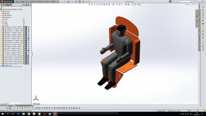Click the New document icon
206x116 pixels.
click(x=61, y=2)
